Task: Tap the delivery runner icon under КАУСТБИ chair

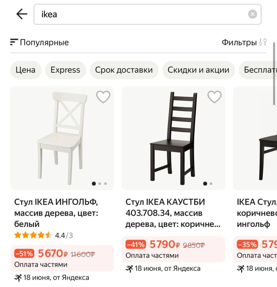Action: click(x=129, y=269)
